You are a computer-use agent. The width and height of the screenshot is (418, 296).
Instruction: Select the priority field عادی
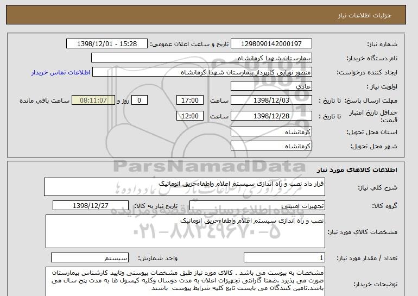271,86
